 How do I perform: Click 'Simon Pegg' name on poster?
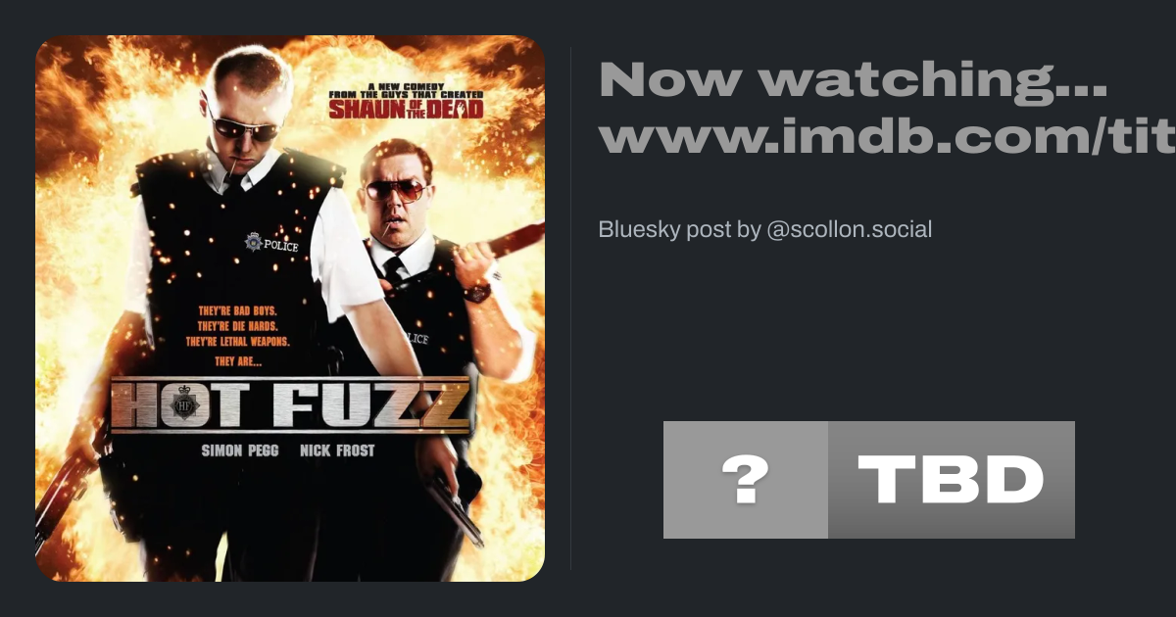click(240, 451)
